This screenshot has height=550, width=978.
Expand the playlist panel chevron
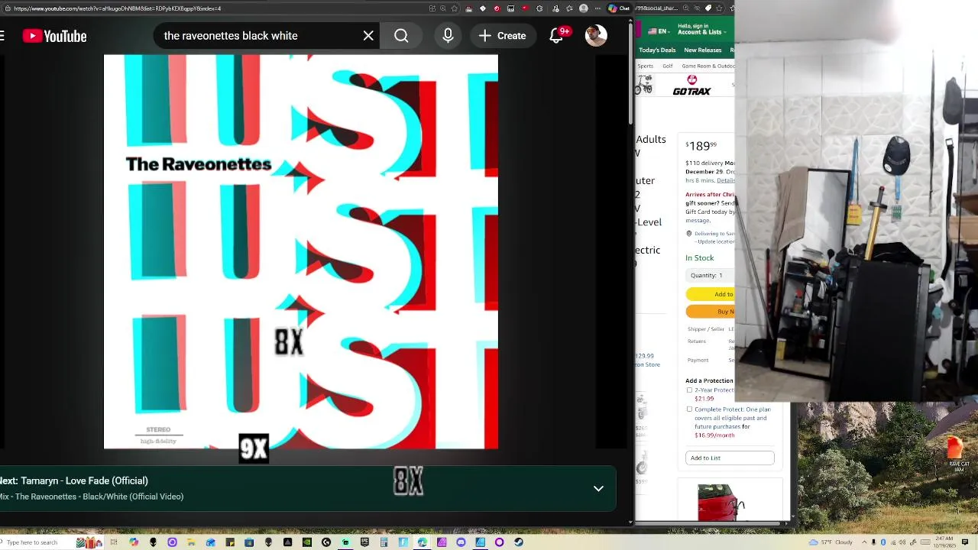598,488
